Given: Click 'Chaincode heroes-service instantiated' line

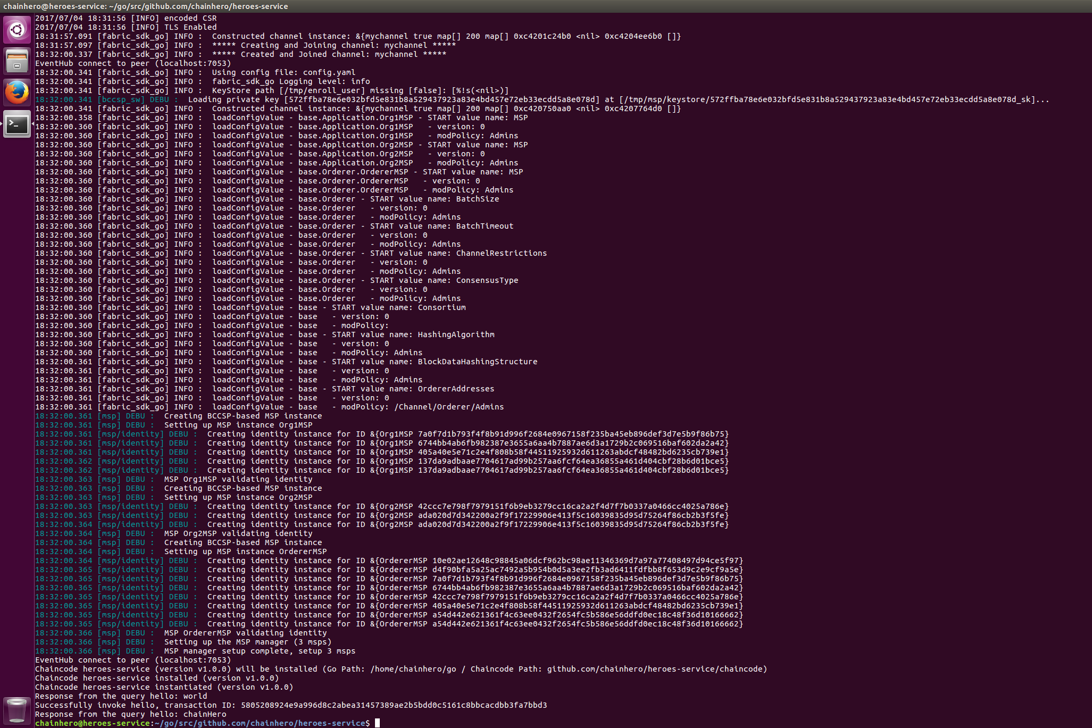Looking at the screenshot, I should click(164, 687).
